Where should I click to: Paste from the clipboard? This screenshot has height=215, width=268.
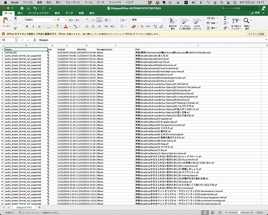click(6, 21)
